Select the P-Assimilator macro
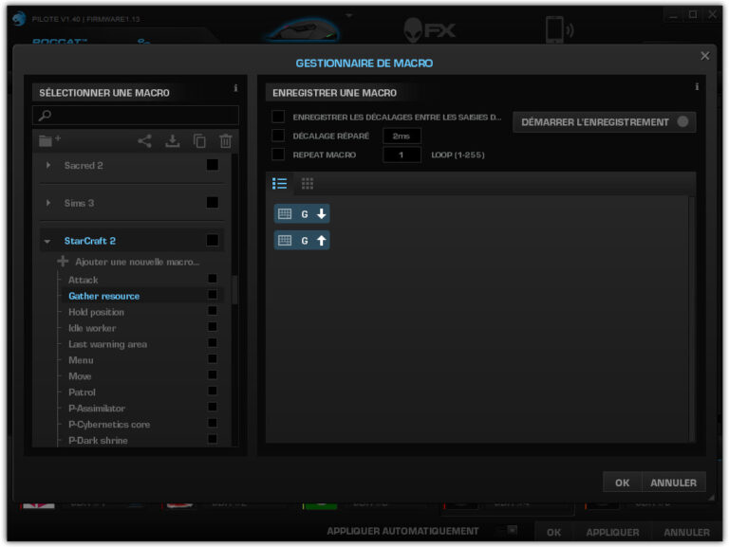The height and width of the screenshot is (547, 729). click(97, 409)
